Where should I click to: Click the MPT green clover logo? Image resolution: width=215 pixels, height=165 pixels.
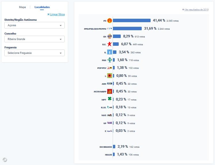[110, 99]
